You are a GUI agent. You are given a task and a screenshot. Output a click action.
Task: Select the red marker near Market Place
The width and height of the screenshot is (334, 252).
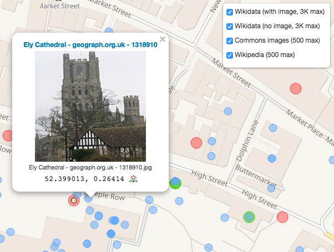pyautogui.click(x=296, y=88)
